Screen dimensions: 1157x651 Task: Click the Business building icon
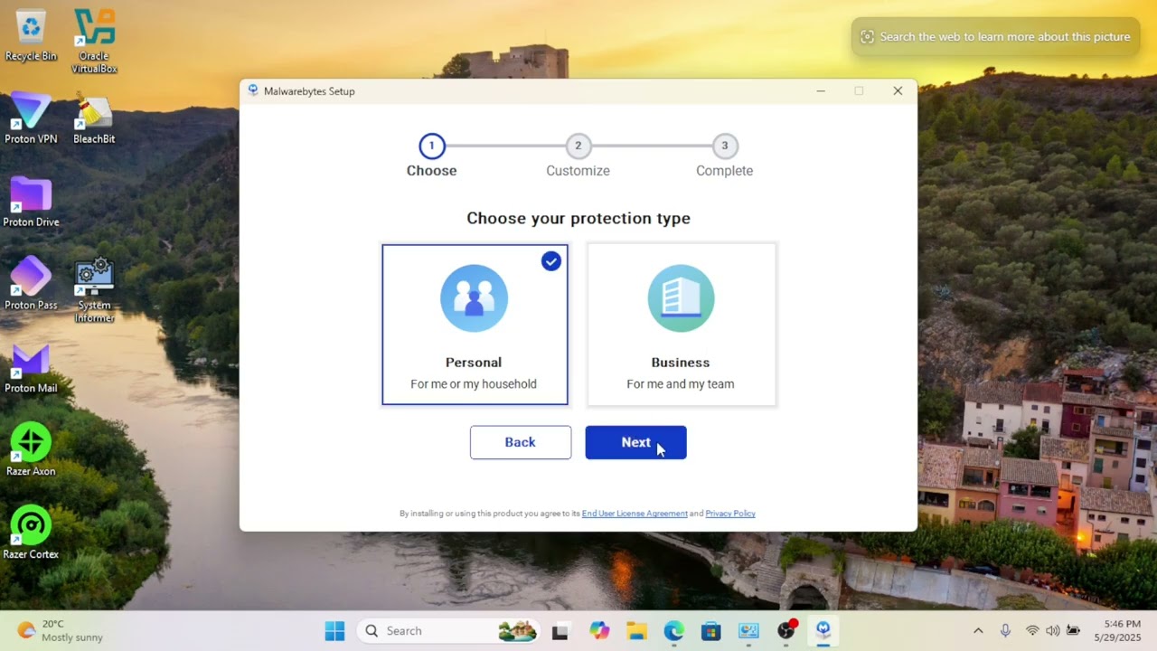pyautogui.click(x=682, y=298)
